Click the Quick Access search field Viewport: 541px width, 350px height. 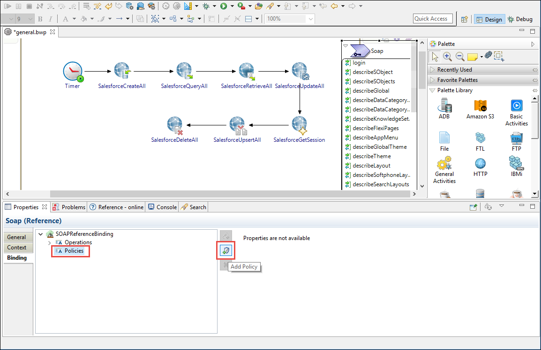(433, 19)
